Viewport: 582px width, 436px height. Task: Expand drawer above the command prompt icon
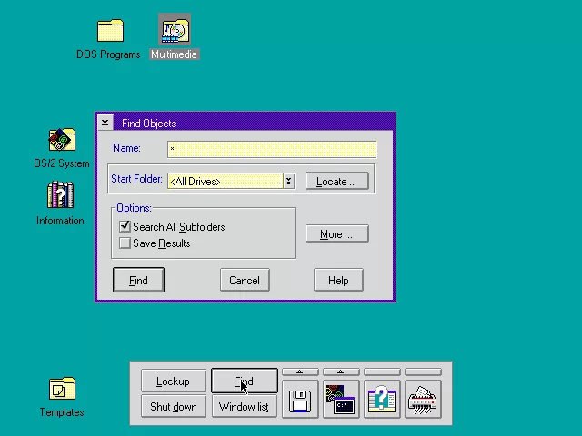(341, 372)
